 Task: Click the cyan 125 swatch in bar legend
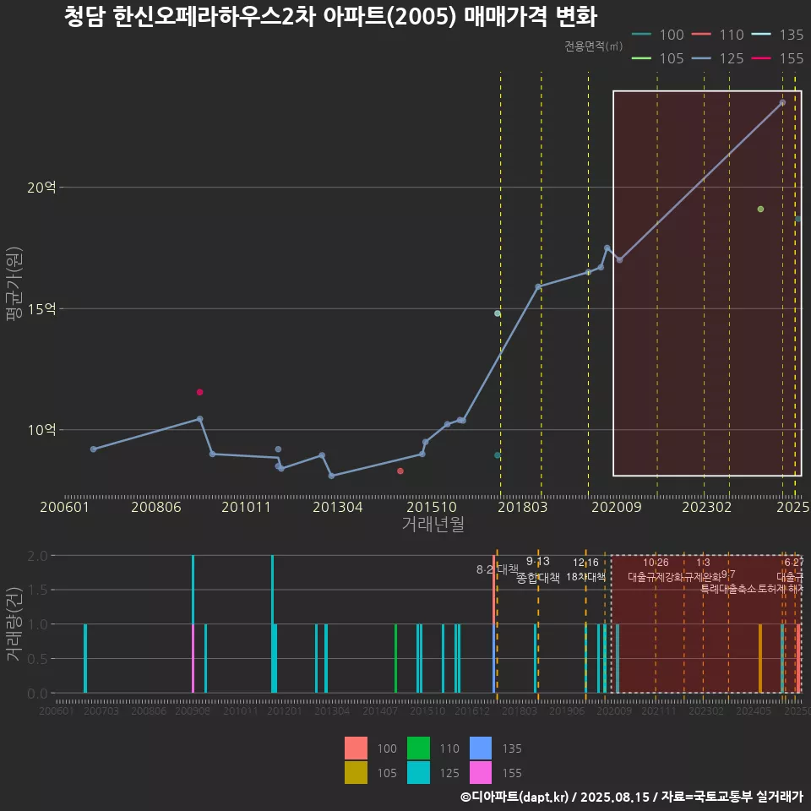click(x=418, y=772)
